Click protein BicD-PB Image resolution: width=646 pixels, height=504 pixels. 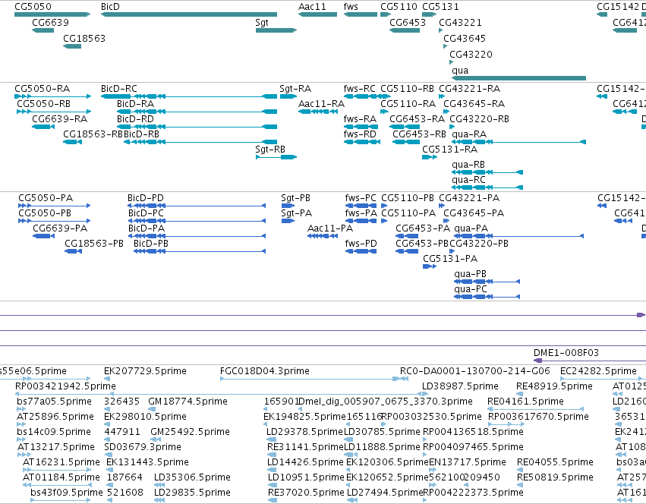(200, 251)
